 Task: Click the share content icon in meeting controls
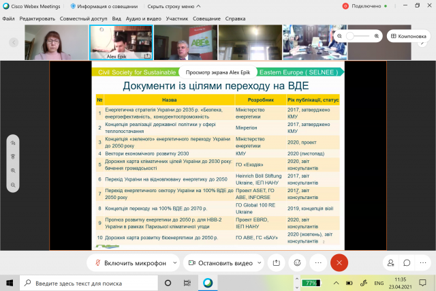click(276, 262)
